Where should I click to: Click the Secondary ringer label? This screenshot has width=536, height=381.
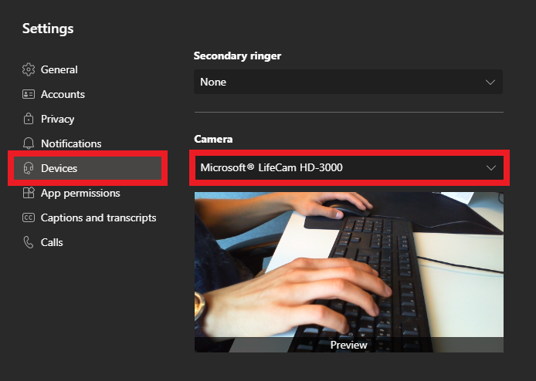pos(237,56)
